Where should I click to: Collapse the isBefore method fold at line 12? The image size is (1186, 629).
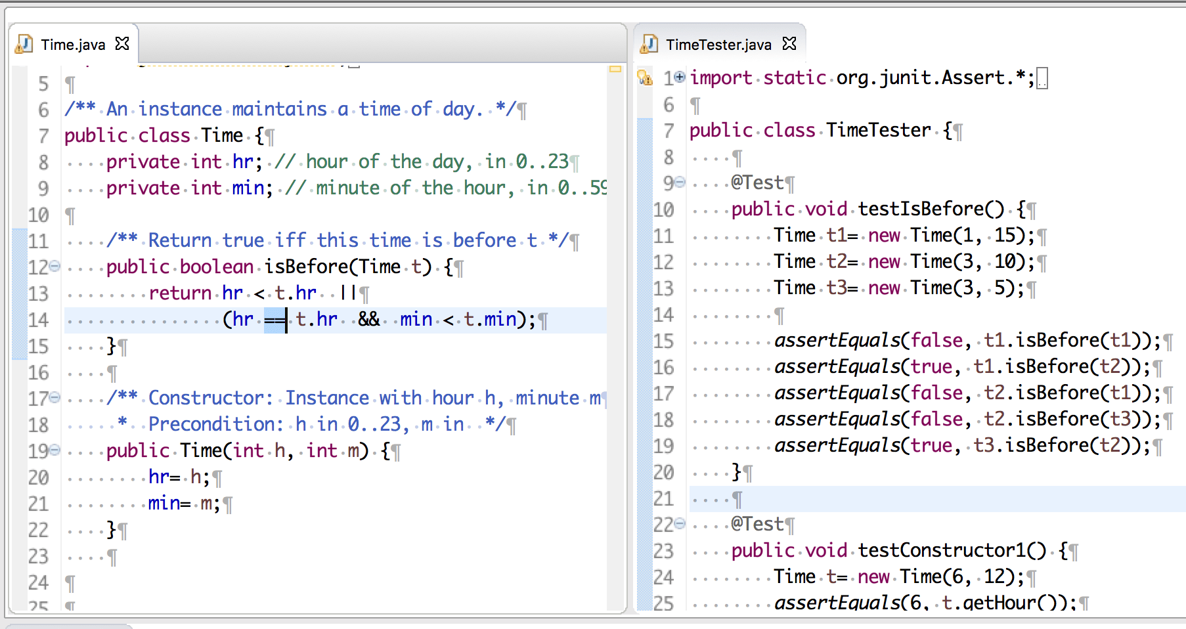point(54,267)
